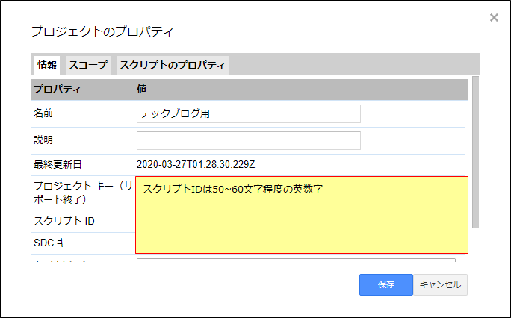
Task: Click the キャンセル button
Action: tap(440, 285)
